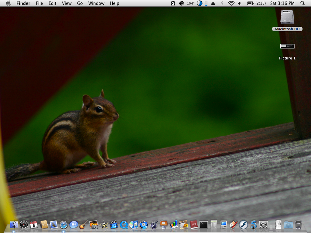Screen dimensions: 311x233
Task: Open the Bluetooth status menu
Action: pos(222,3)
